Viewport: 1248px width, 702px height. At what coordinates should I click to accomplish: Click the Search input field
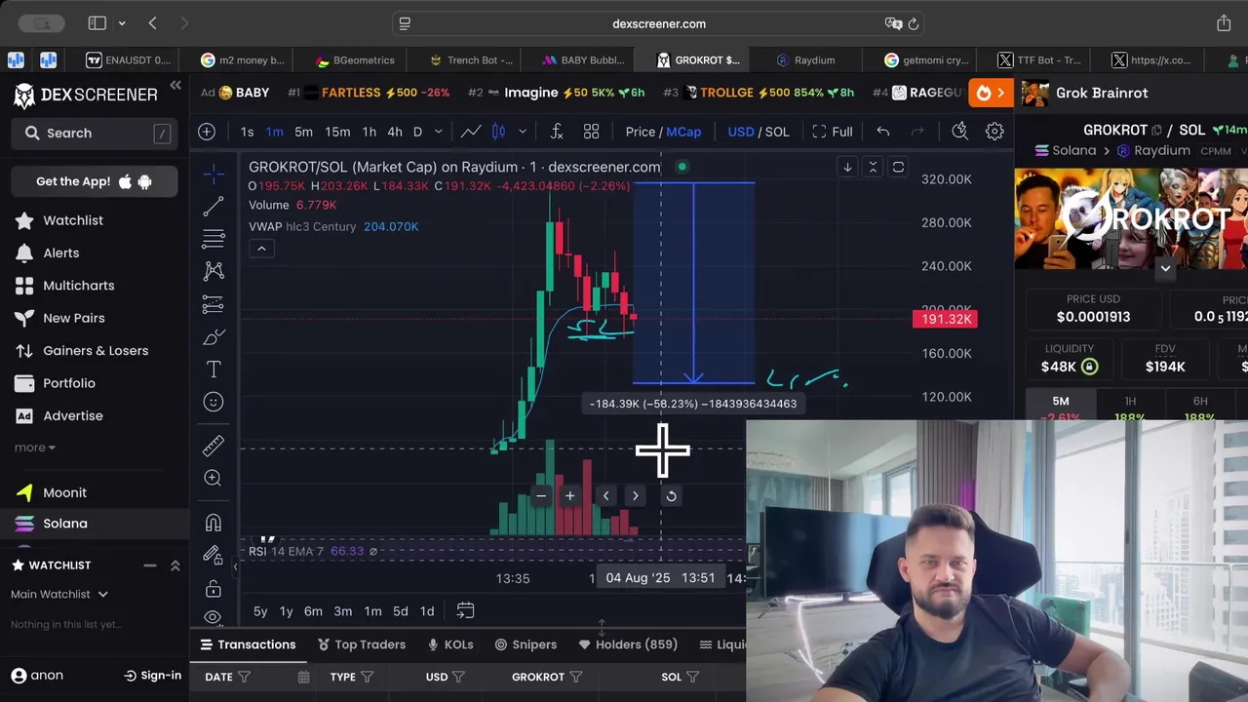95,134
